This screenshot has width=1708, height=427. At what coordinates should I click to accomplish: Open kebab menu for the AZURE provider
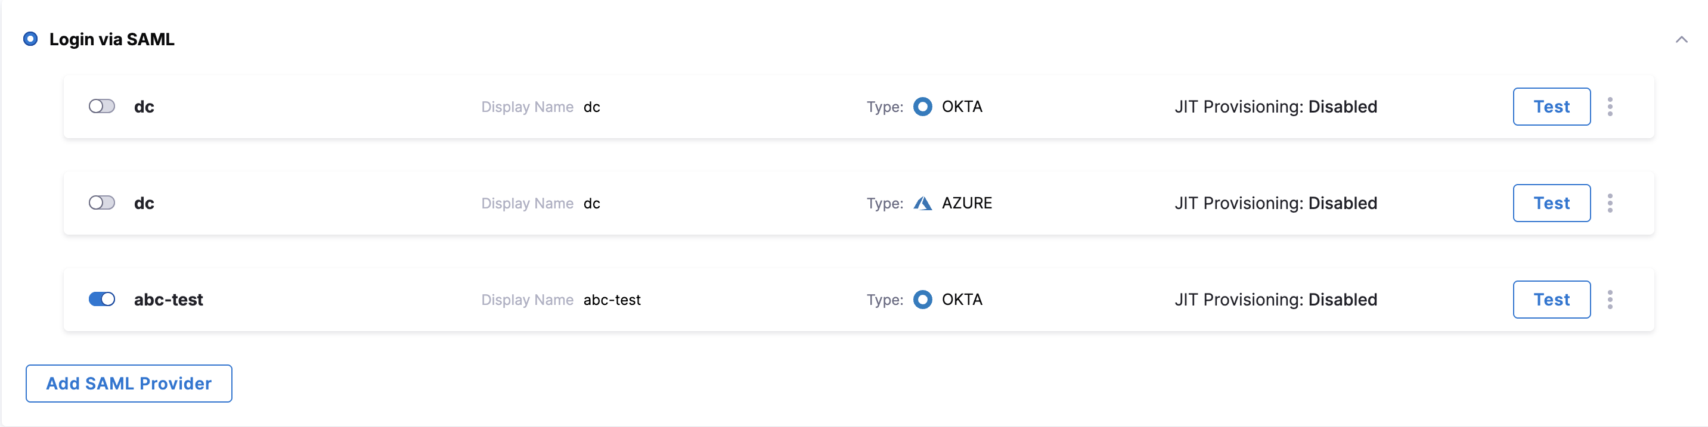[1610, 203]
